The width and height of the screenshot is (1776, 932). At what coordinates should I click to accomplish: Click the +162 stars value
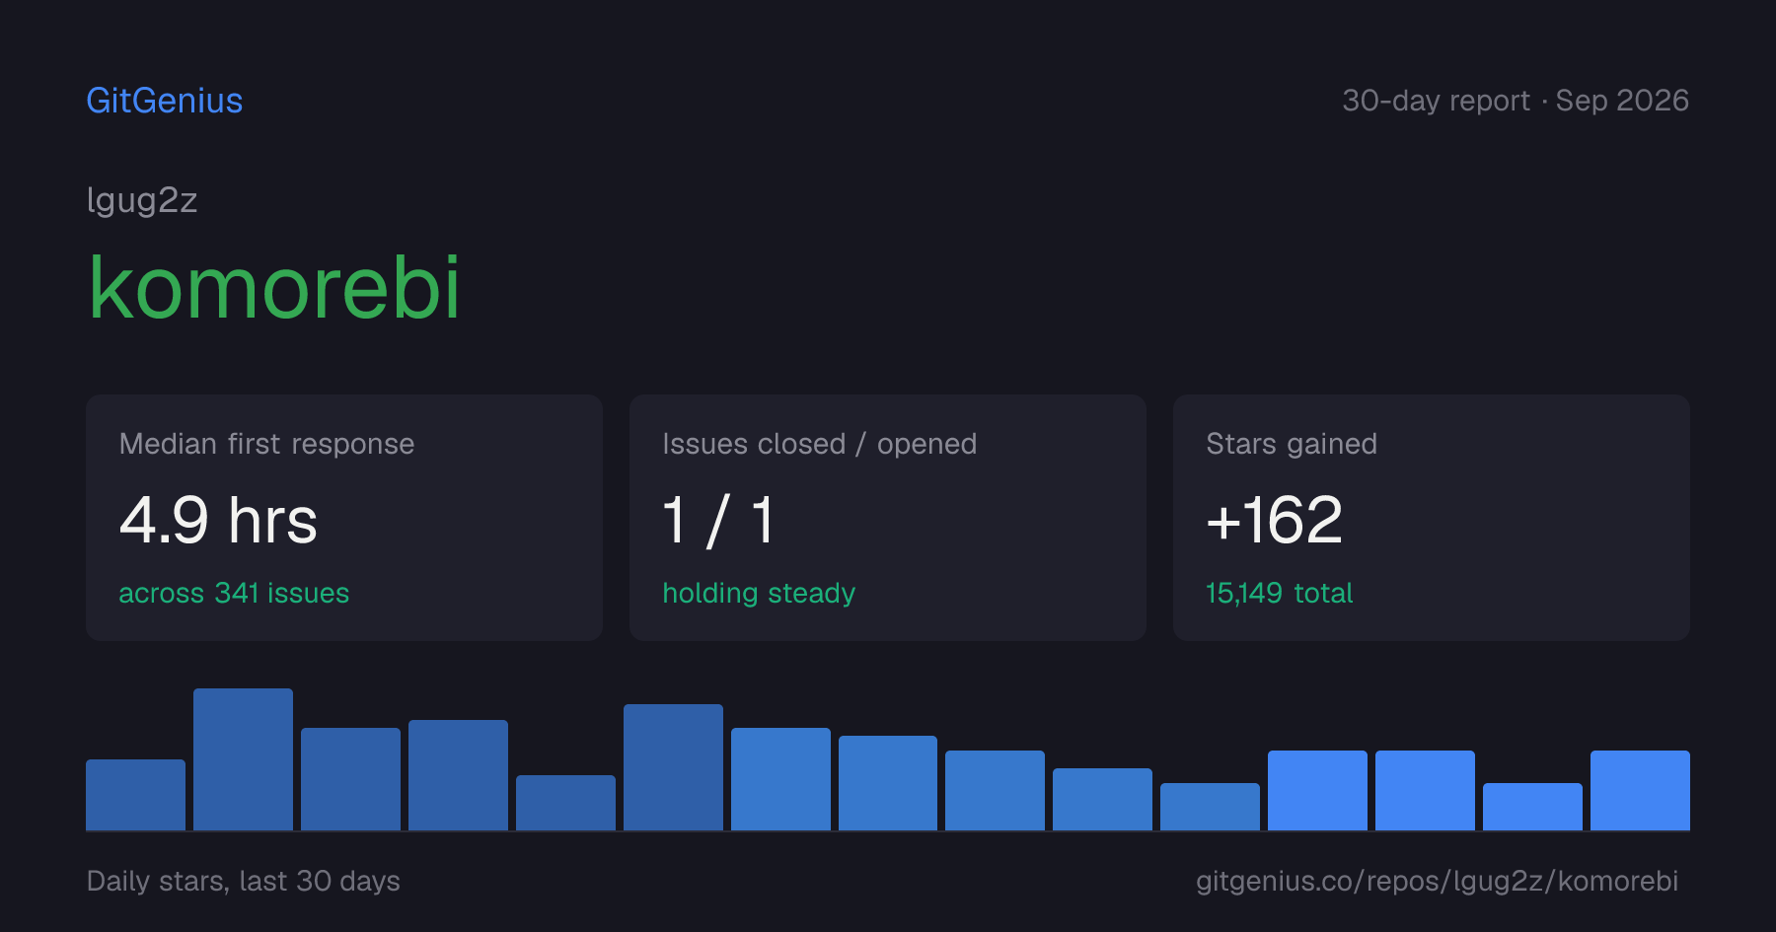(x=1274, y=520)
